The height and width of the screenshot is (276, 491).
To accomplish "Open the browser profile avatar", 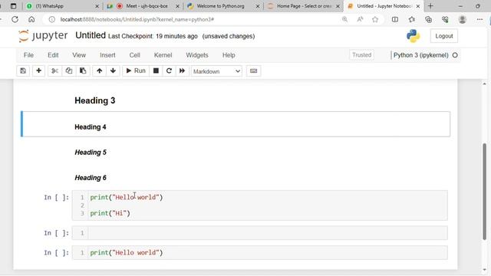I will (x=462, y=19).
